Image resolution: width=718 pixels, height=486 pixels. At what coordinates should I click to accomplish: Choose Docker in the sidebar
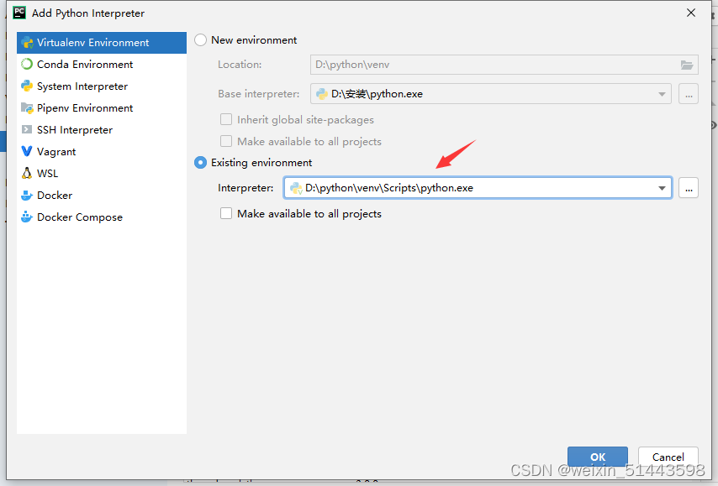click(102, 196)
